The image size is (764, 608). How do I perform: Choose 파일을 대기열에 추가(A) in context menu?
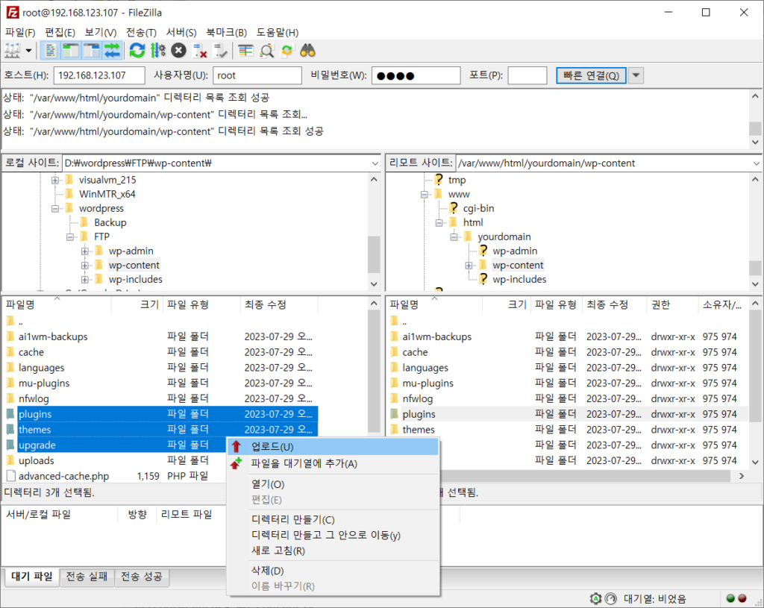coord(333,464)
